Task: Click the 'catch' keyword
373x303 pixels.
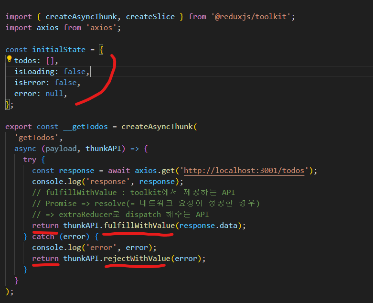Action: [x=43, y=237]
